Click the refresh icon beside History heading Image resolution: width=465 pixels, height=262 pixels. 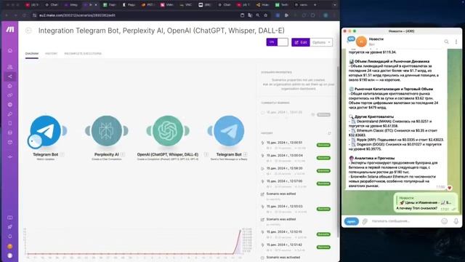click(329, 133)
